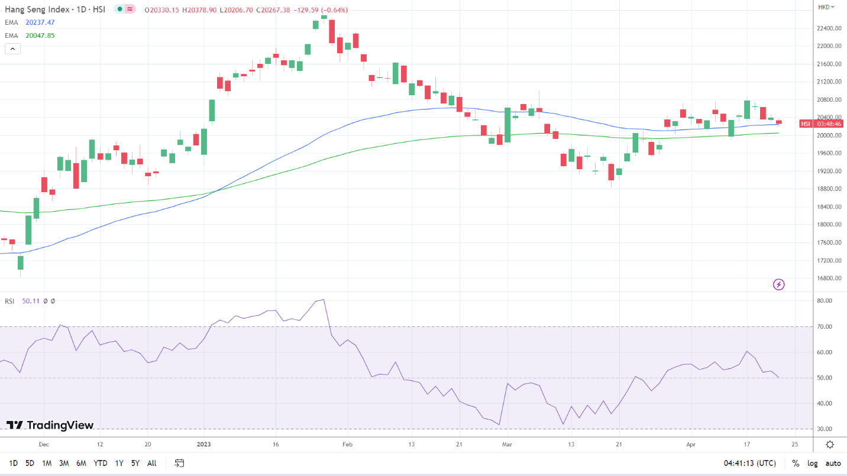
Task: Click the purple lightning bolt icon
Action: point(779,285)
